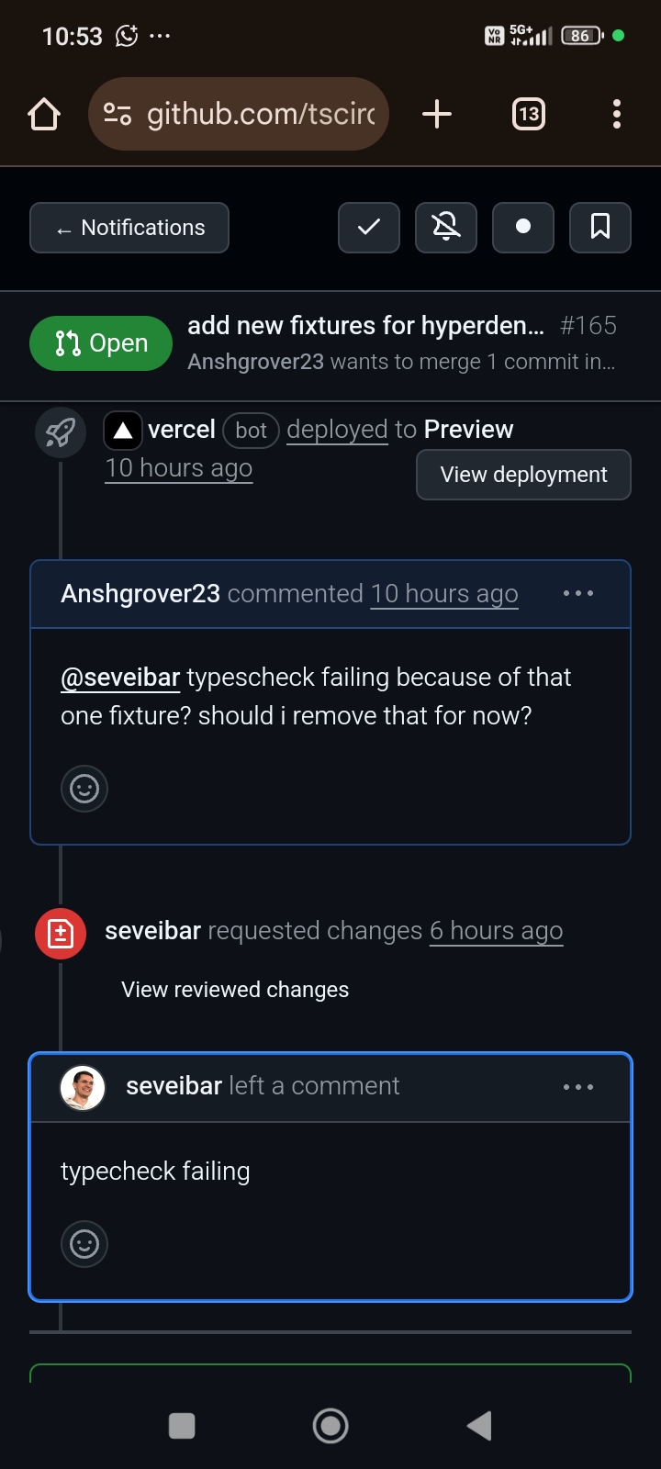Tap View reviewed changes

pos(235,990)
